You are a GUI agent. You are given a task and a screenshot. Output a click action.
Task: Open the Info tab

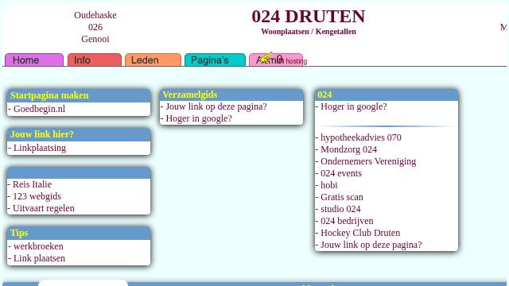tap(95, 60)
